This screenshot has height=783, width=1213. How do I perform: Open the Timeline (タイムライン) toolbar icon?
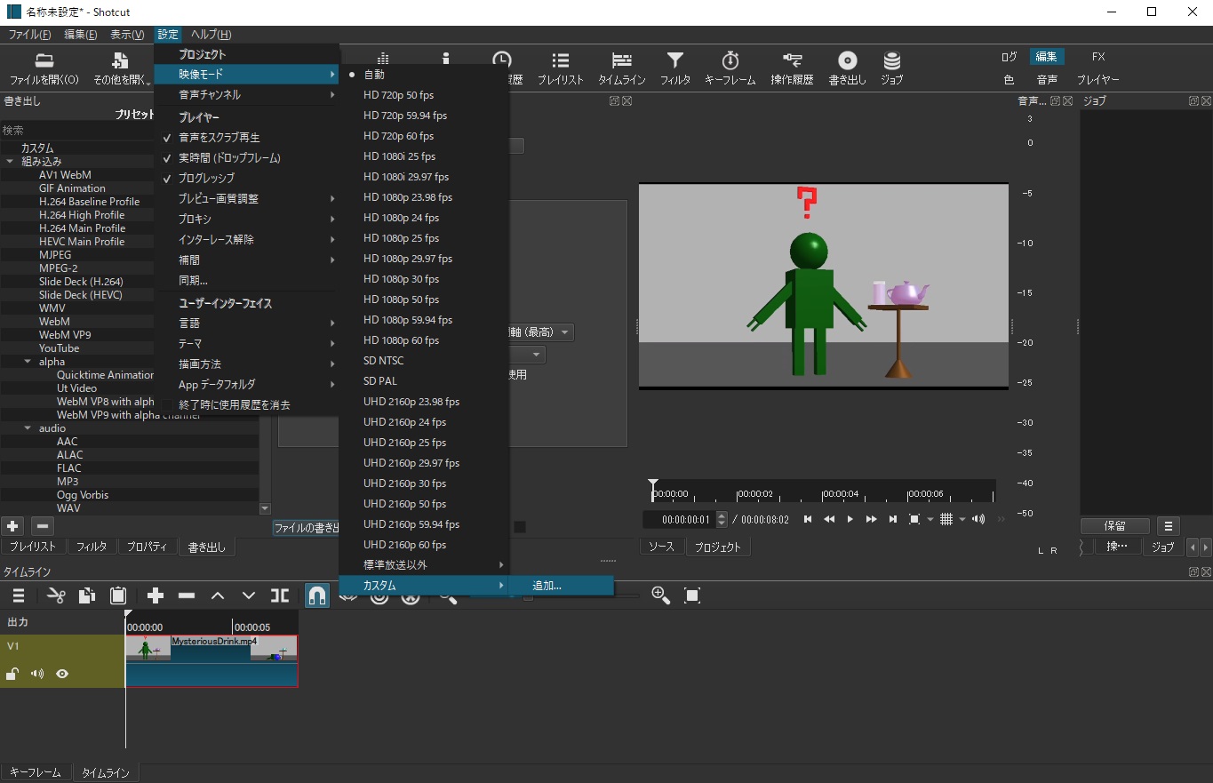621,60
